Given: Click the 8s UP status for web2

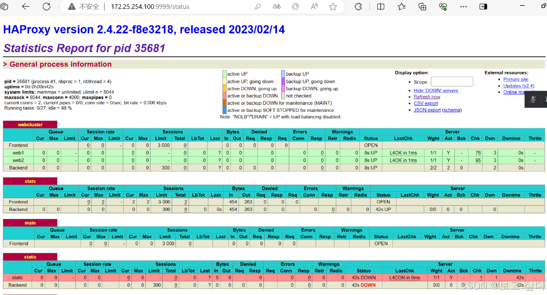Looking at the screenshot, I should click(371, 161).
